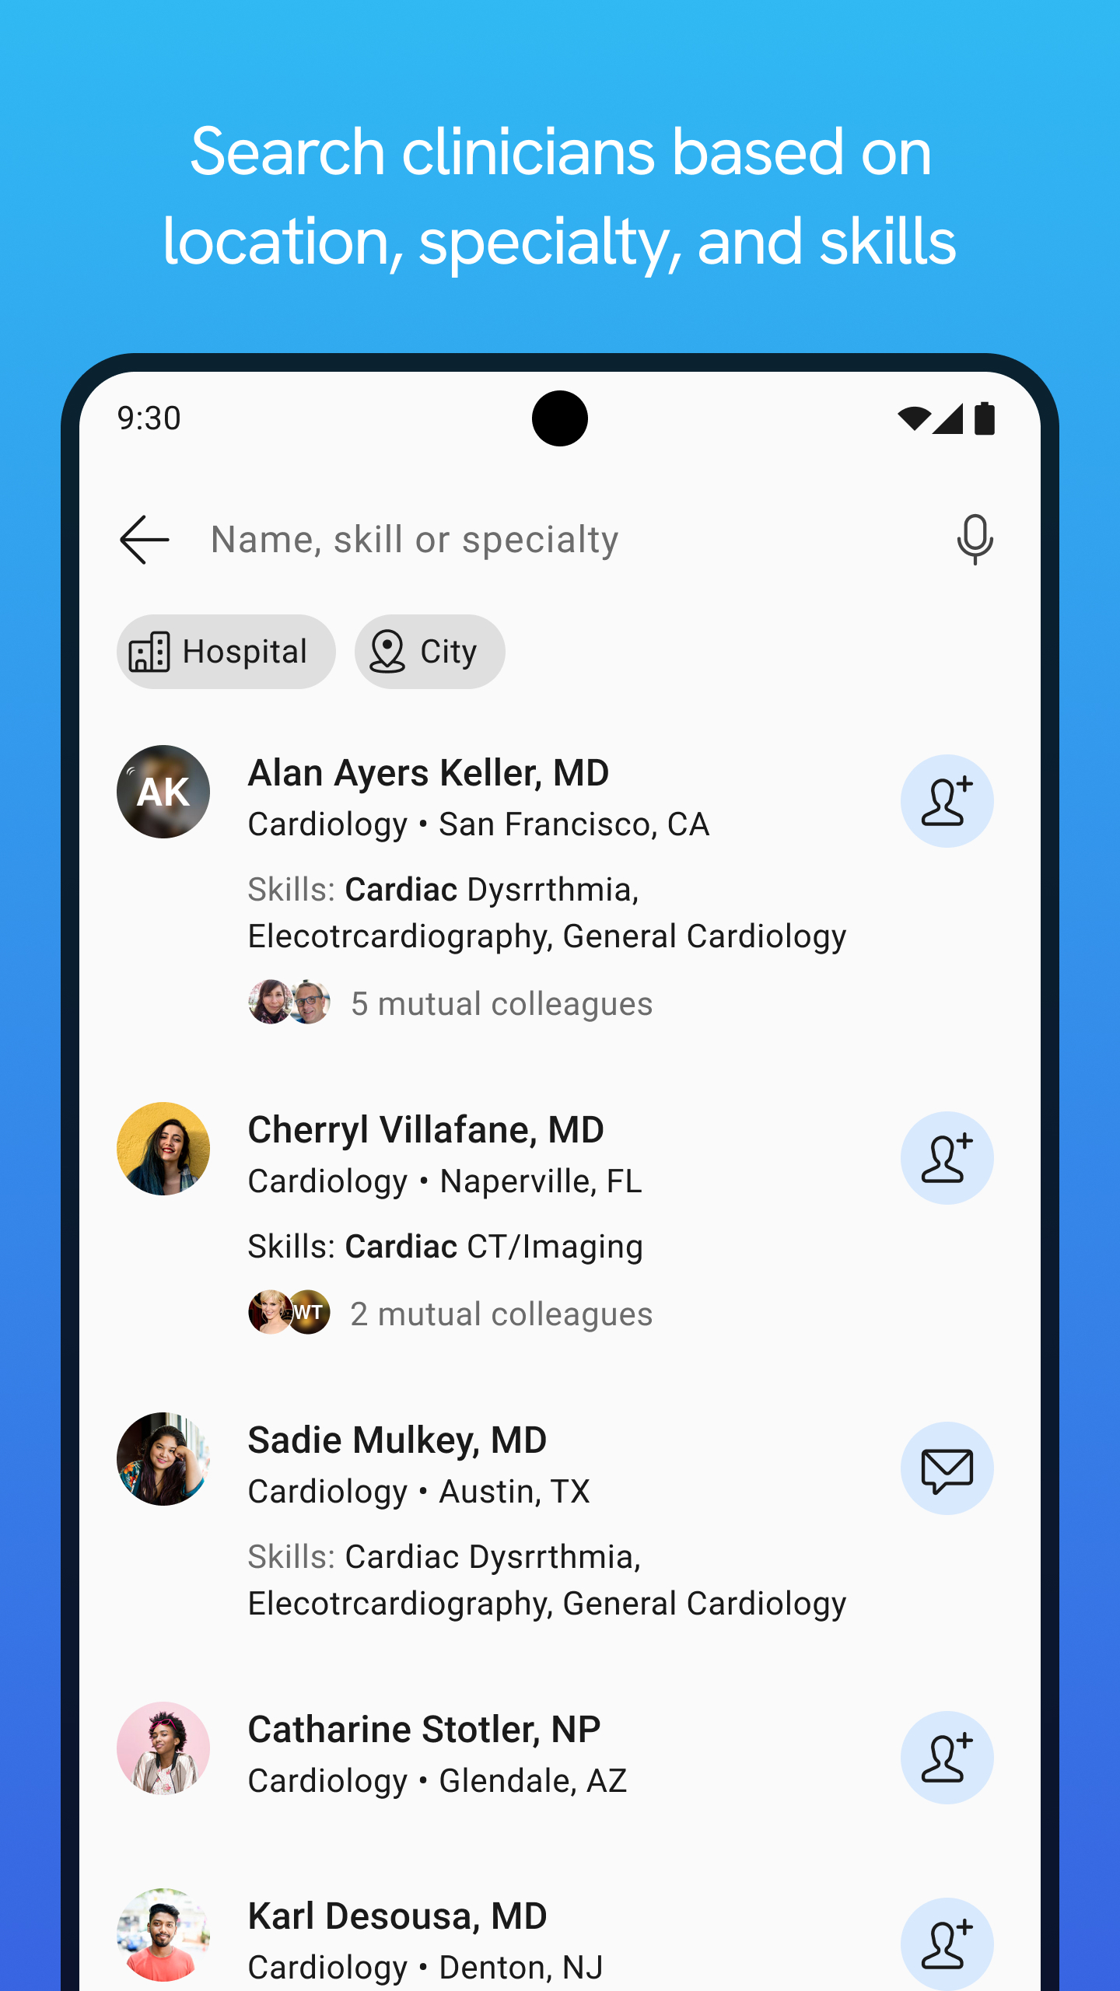Focus the Name, skill or specialty field

[x=560, y=540]
